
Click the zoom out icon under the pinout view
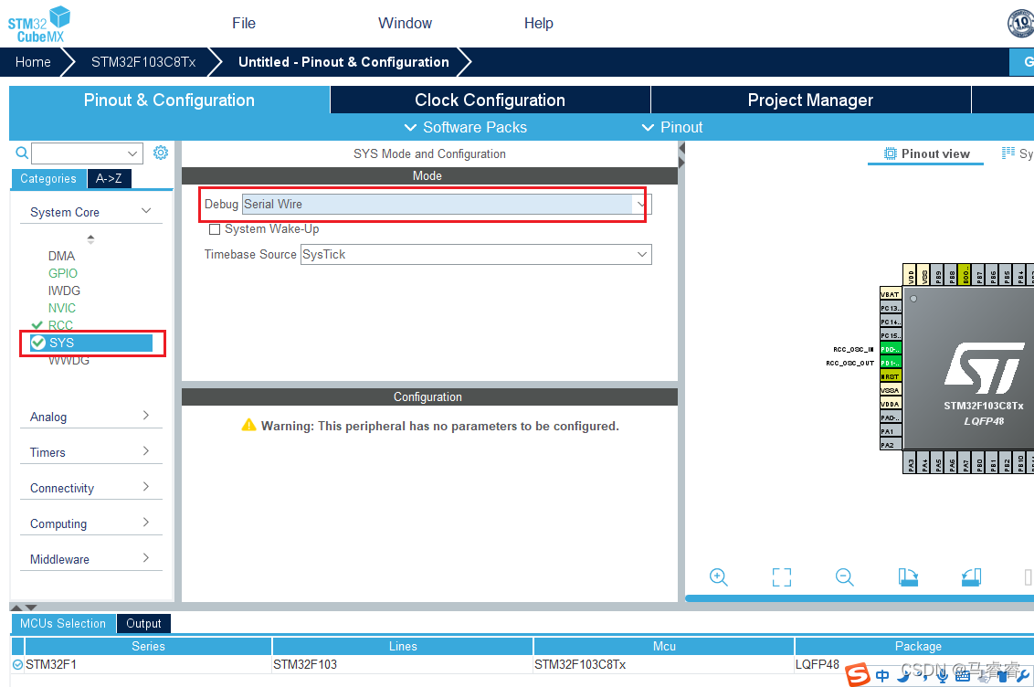pos(844,577)
